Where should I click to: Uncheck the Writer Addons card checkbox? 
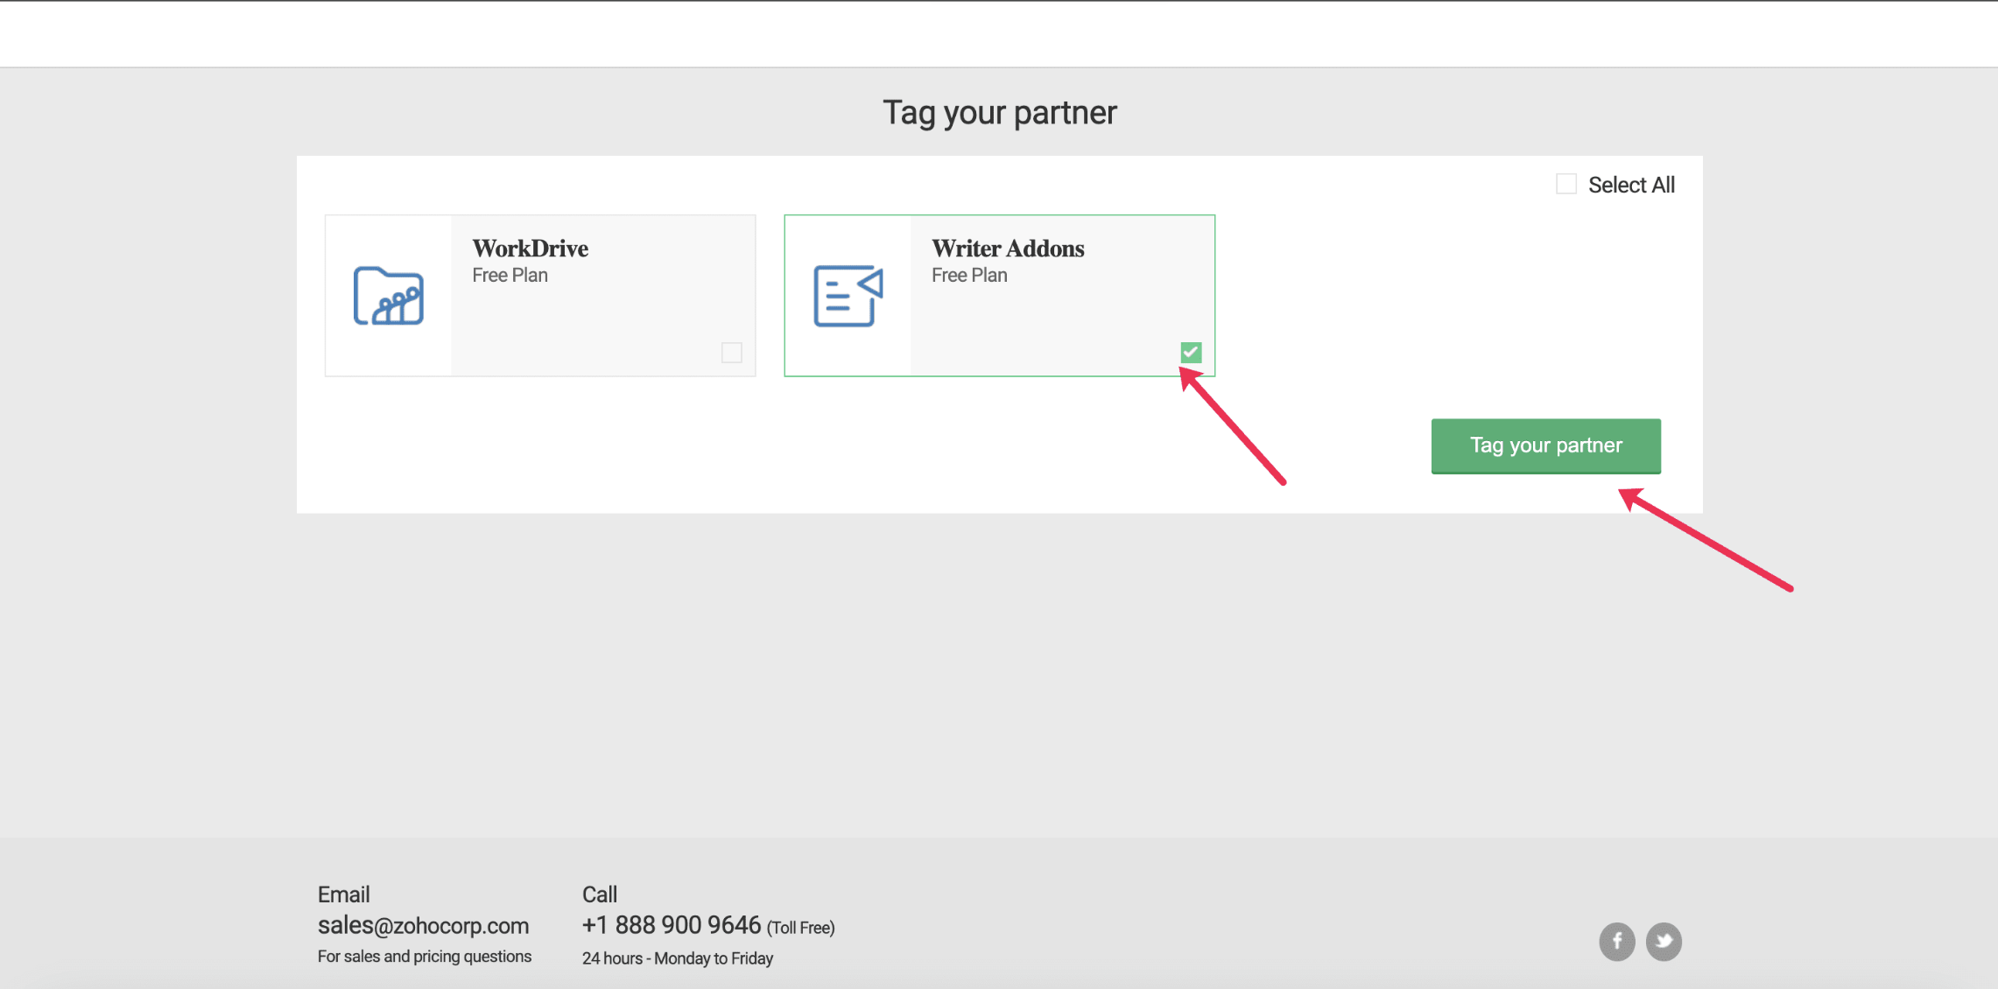(1191, 353)
